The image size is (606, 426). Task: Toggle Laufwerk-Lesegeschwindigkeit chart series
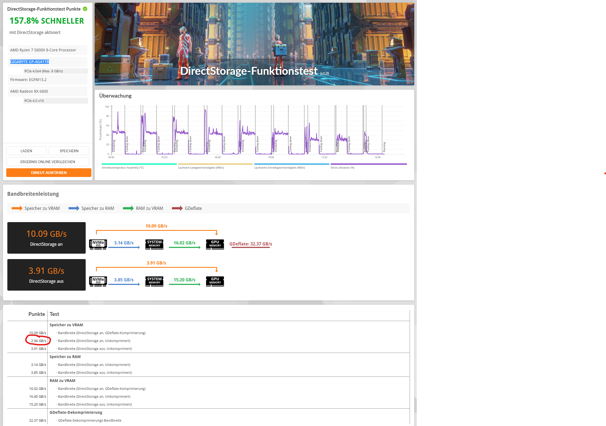tap(215, 164)
